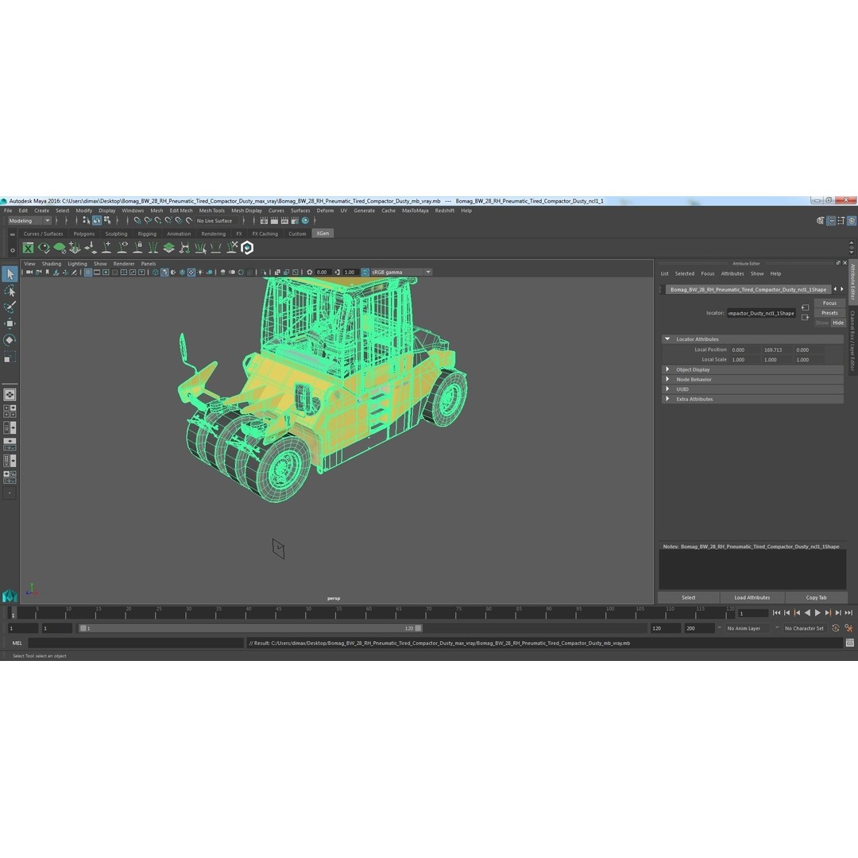This screenshot has width=858, height=858.
Task: Click Copy Tab button
Action: pyautogui.click(x=816, y=597)
